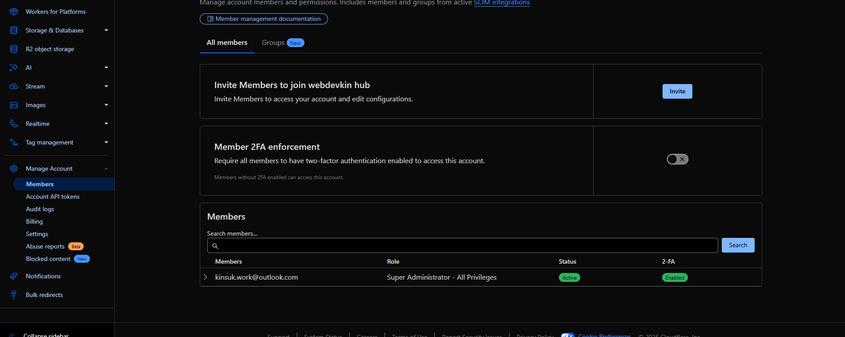Select Members in the sidebar
Viewport: 845px width, 337px height.
click(64, 184)
